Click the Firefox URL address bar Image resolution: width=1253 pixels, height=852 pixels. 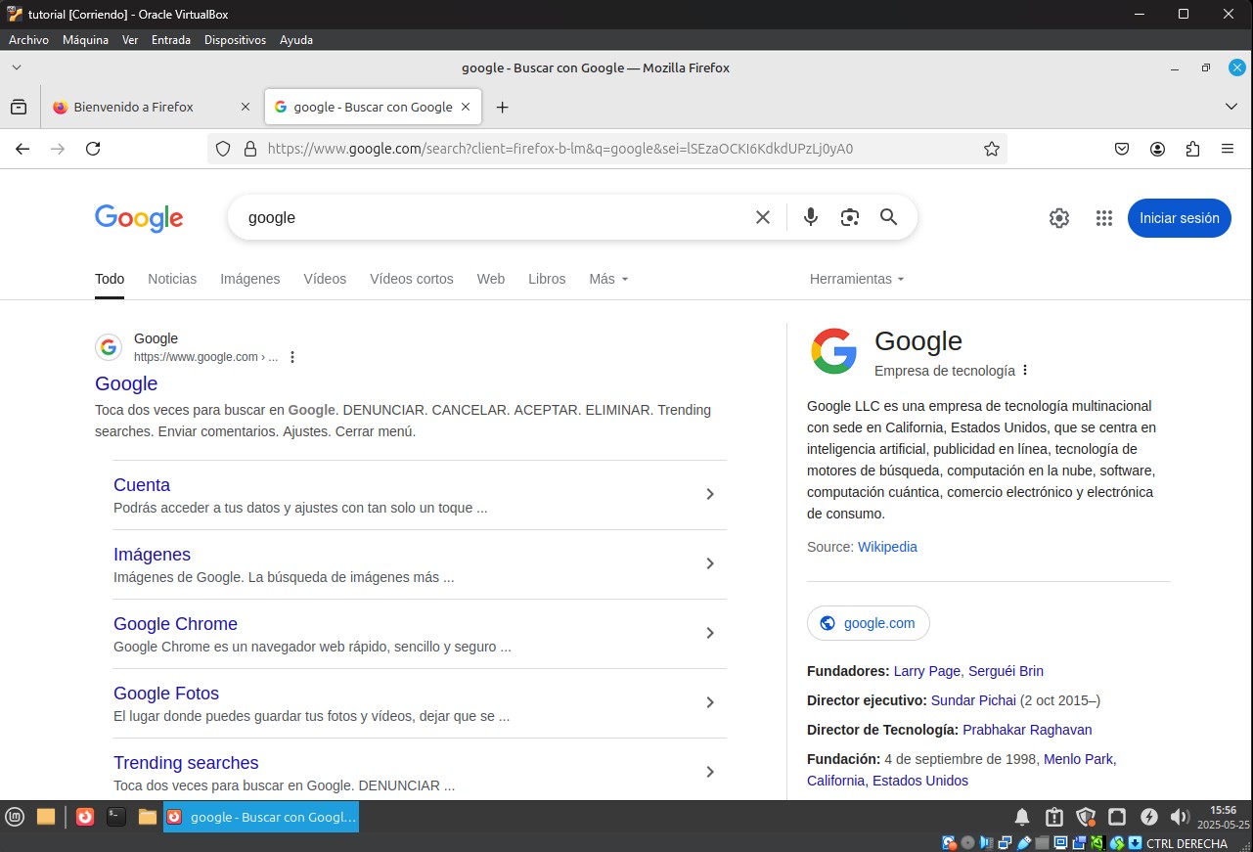pos(606,149)
